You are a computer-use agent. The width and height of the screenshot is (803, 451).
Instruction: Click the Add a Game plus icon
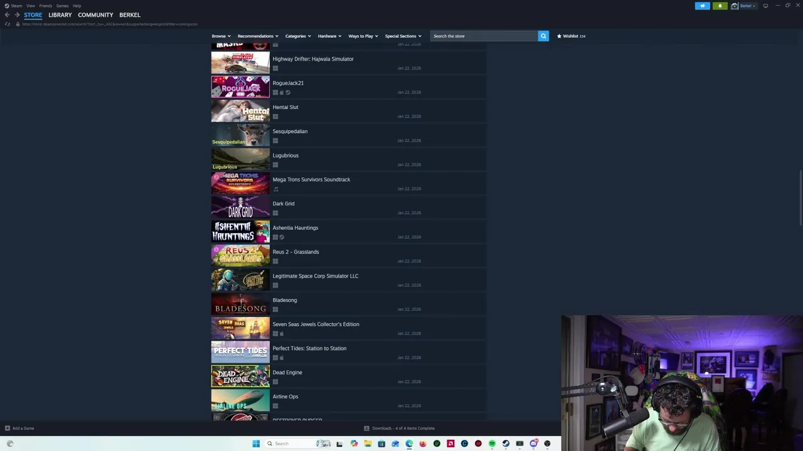[7, 428]
